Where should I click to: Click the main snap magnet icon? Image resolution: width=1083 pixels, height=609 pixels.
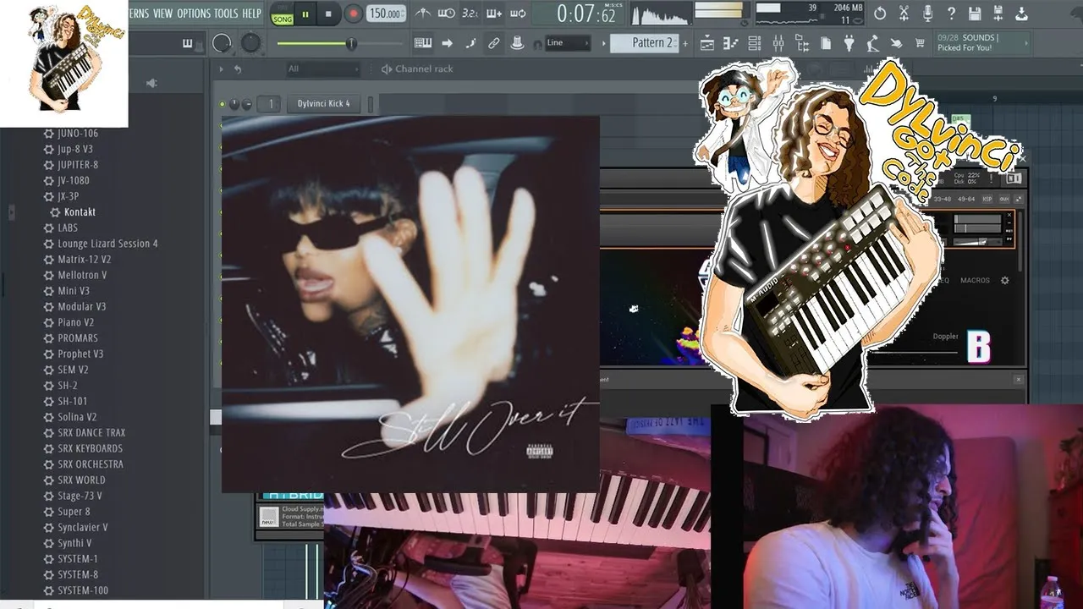click(539, 43)
